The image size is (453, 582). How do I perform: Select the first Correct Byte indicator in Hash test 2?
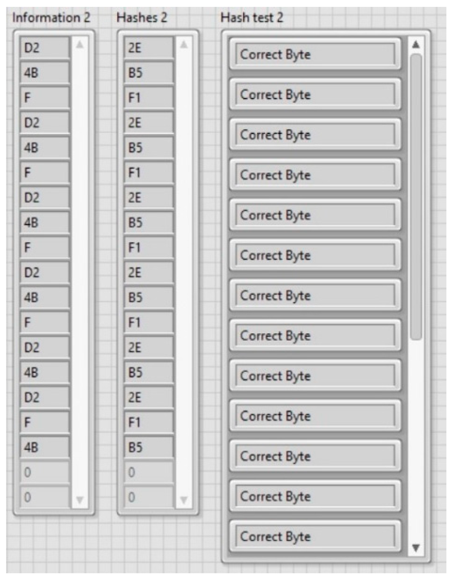tap(315, 54)
